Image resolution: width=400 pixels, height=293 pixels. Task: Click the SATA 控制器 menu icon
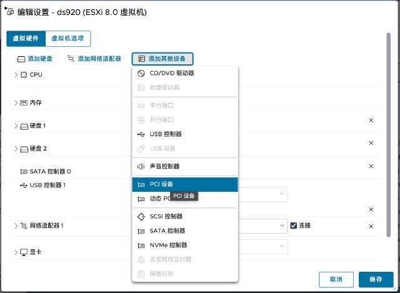tap(141, 231)
